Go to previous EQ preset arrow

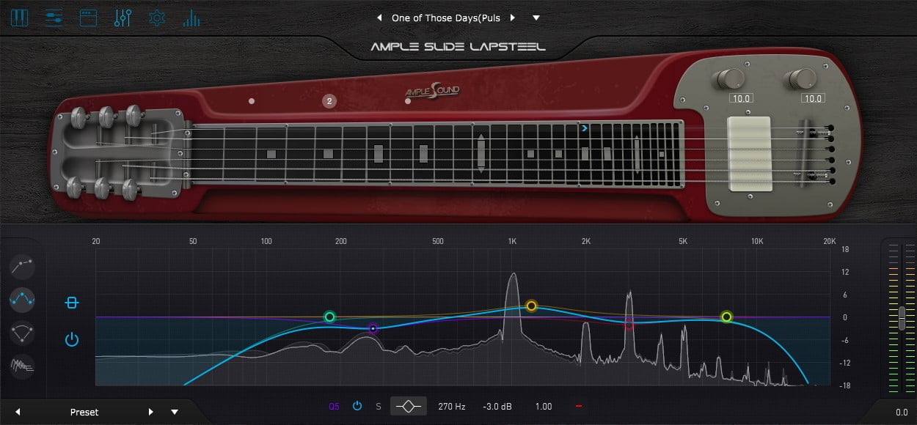(18, 412)
